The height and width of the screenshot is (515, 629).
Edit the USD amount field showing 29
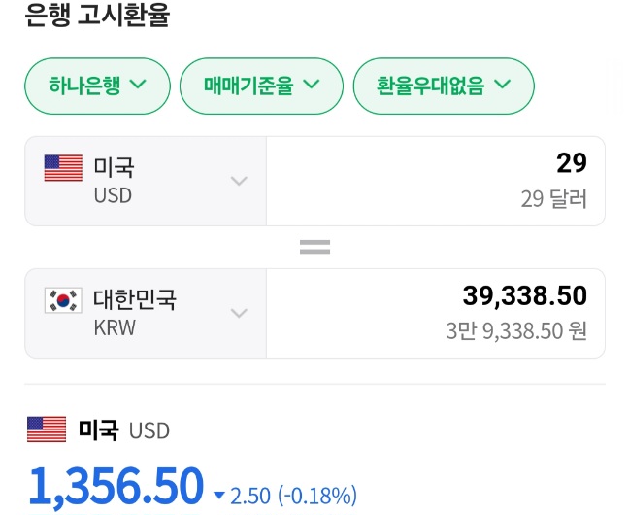point(436,181)
